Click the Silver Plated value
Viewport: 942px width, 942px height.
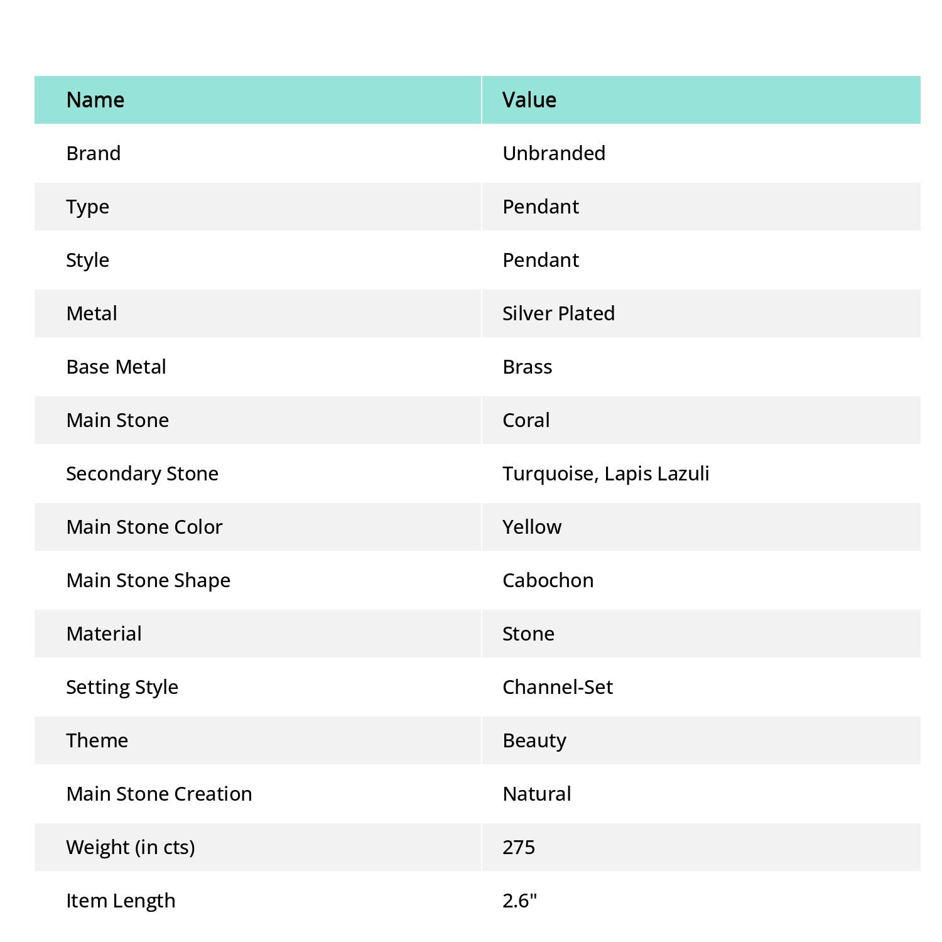point(558,313)
